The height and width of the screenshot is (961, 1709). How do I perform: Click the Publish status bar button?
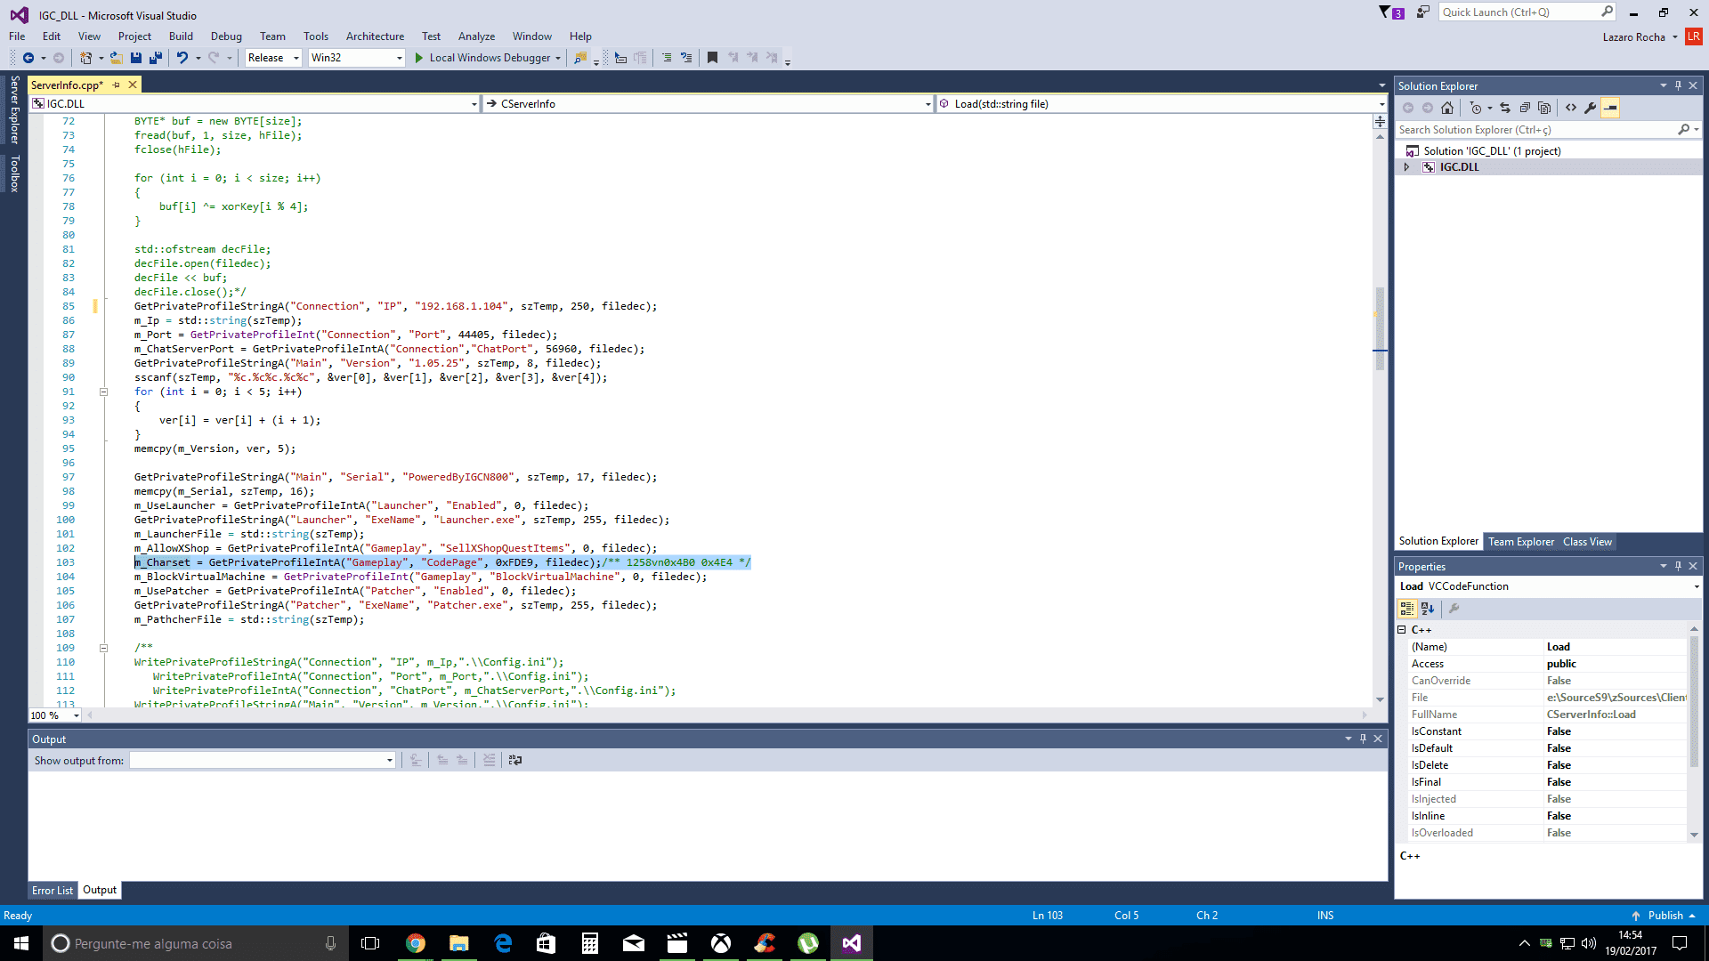(1664, 916)
